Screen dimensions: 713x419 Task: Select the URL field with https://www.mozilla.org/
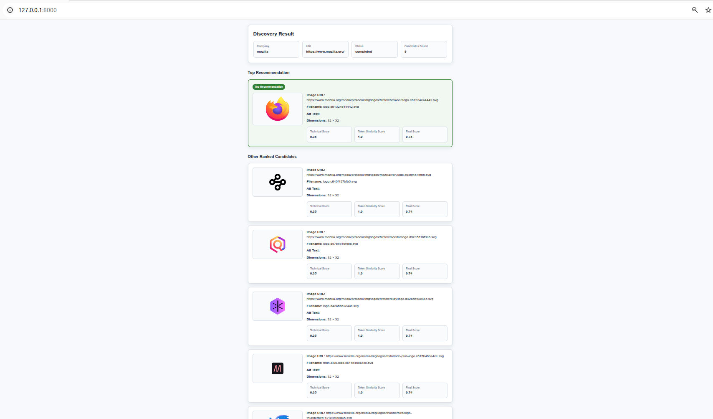[x=326, y=49]
